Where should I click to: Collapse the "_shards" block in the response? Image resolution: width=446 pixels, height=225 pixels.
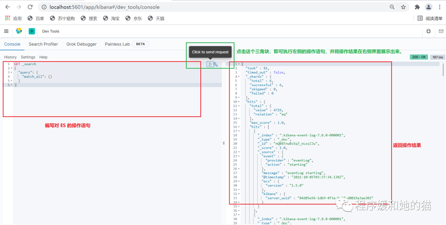click(239, 77)
